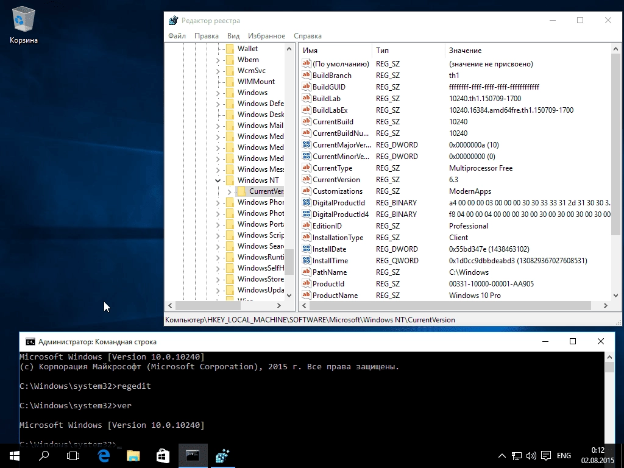This screenshot has width=624, height=468.
Task: Click the QWORD icon of InstallTime
Action: click(306, 260)
